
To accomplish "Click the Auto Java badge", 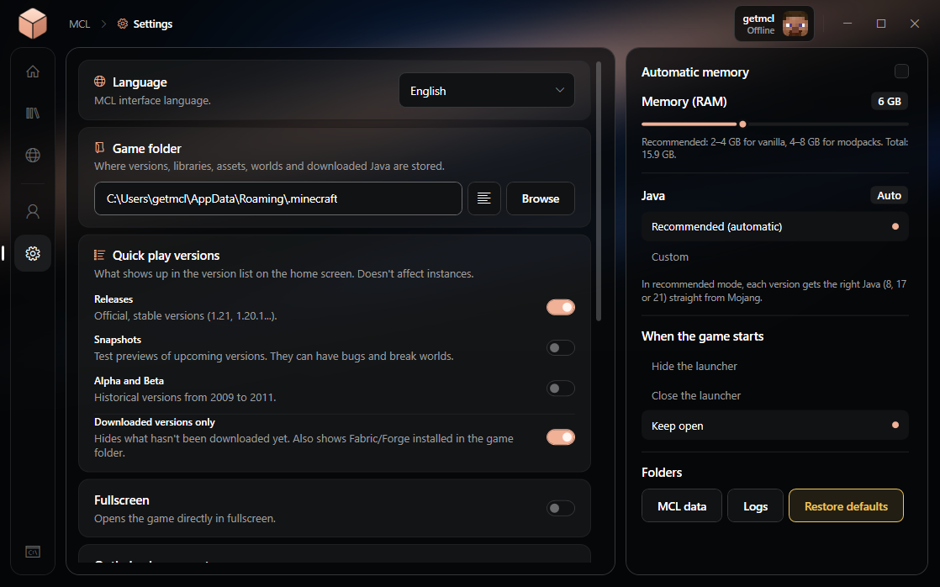I will (x=889, y=195).
